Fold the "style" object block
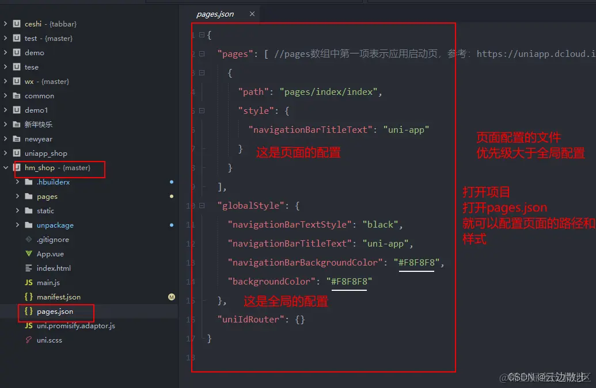Viewport: 596px width, 388px height. (x=202, y=111)
